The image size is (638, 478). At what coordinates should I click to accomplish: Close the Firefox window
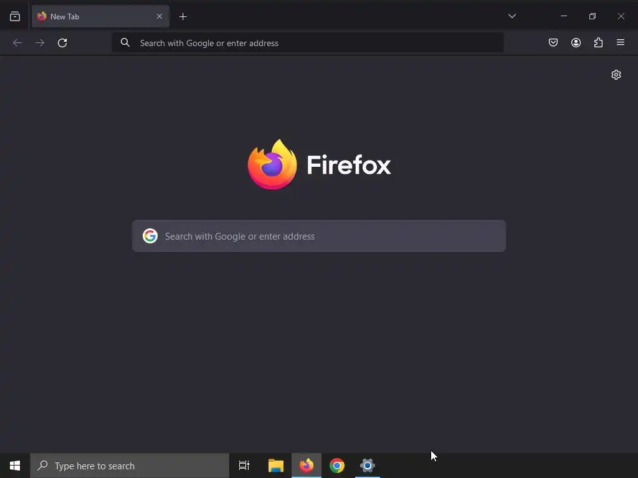(x=621, y=16)
